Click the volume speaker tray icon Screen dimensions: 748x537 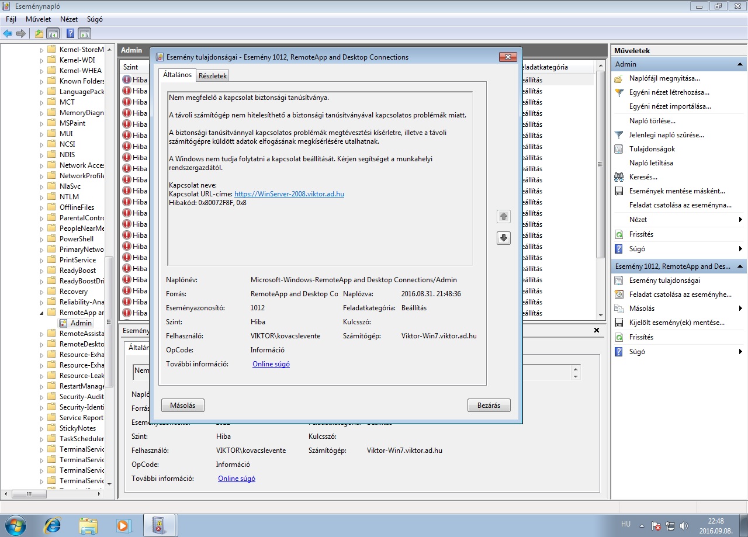click(684, 526)
